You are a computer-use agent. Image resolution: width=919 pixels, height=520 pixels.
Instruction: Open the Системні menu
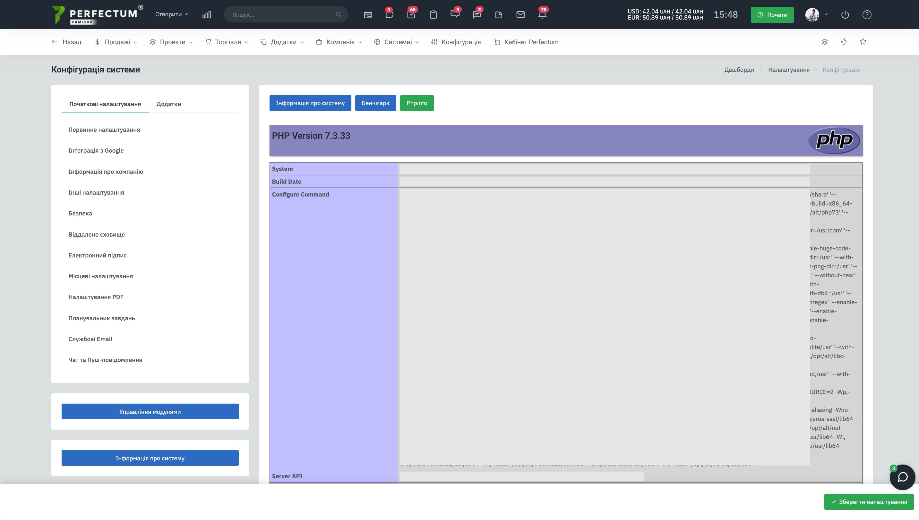[x=396, y=42]
